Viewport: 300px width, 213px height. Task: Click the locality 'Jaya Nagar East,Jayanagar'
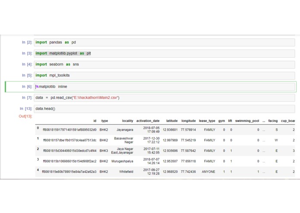(122, 151)
